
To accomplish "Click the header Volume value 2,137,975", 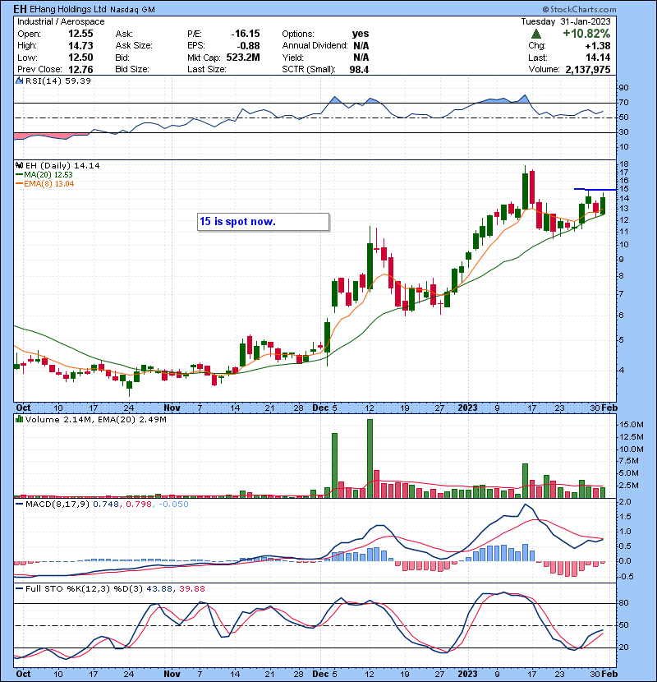I will click(x=588, y=69).
